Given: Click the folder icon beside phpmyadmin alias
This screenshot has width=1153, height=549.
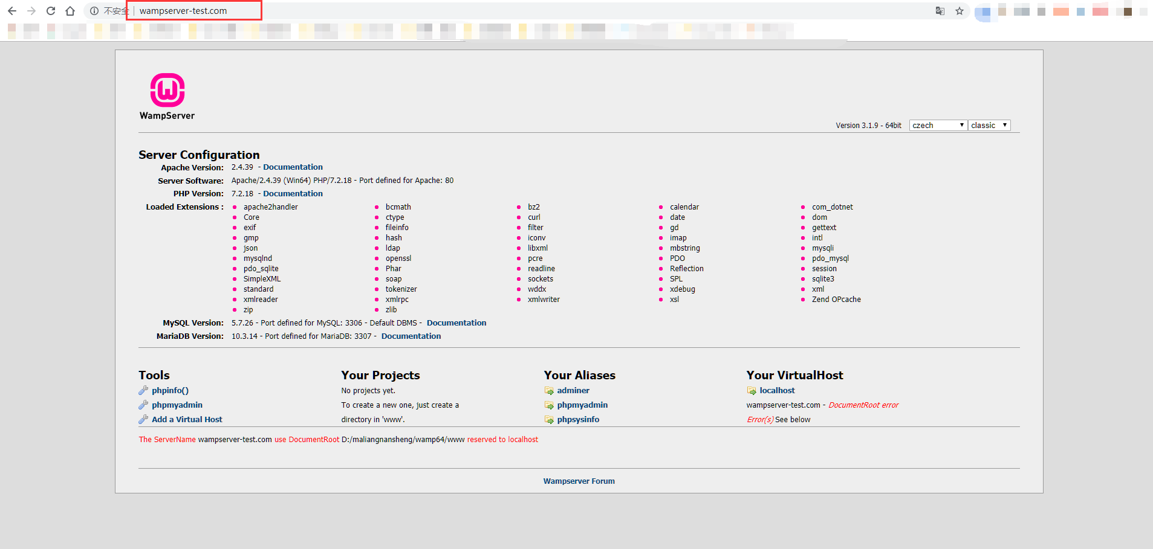Looking at the screenshot, I should 549,405.
